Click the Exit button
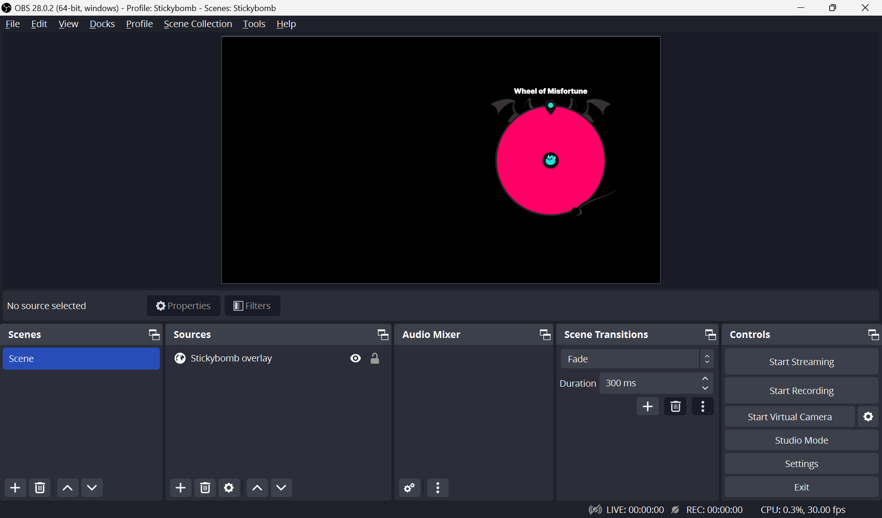The width and height of the screenshot is (882, 518). pos(802,487)
